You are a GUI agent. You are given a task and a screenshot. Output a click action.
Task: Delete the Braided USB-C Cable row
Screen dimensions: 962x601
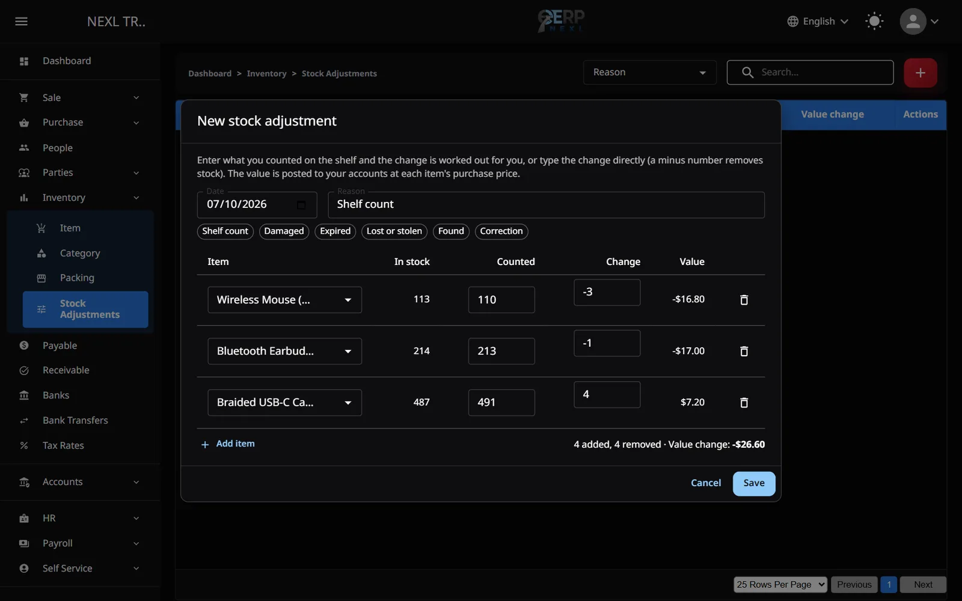coord(744,403)
